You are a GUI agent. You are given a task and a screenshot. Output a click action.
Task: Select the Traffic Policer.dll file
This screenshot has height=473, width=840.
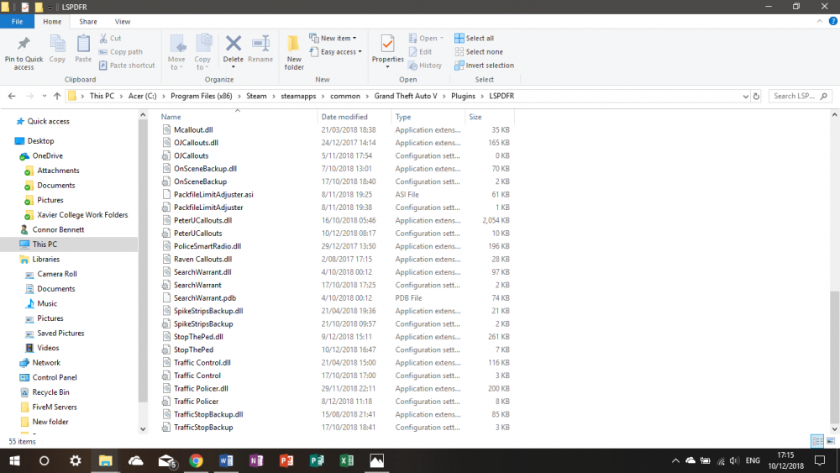coord(201,388)
